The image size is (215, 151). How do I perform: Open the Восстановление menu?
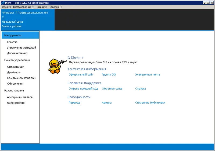(x=24, y=7)
